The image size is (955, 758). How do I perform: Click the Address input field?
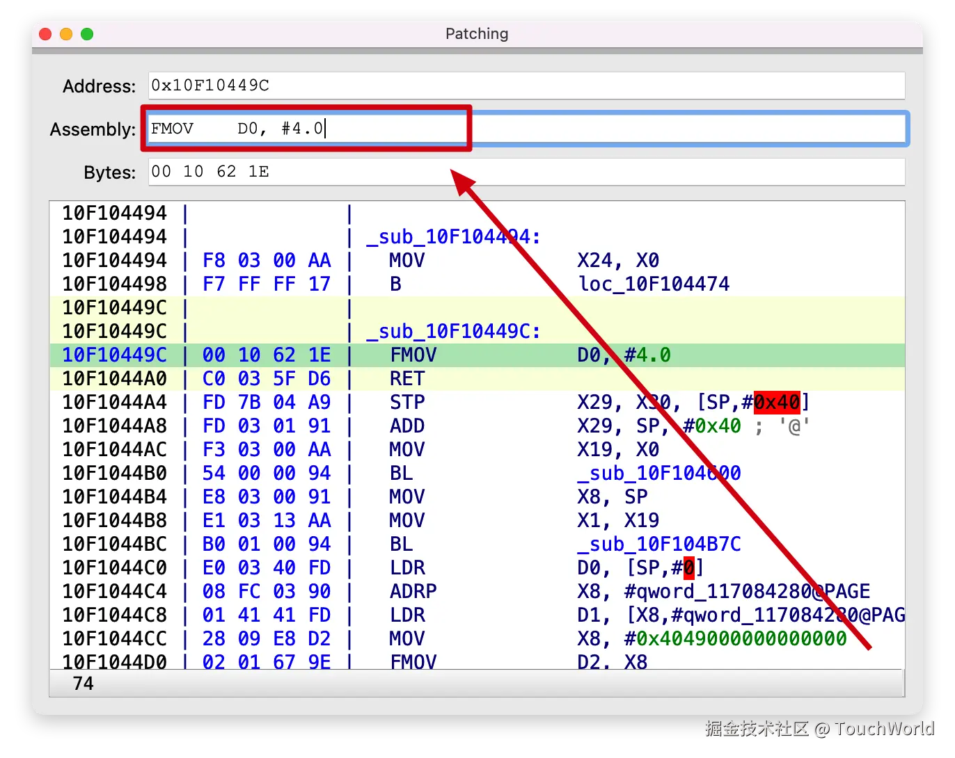pos(526,86)
